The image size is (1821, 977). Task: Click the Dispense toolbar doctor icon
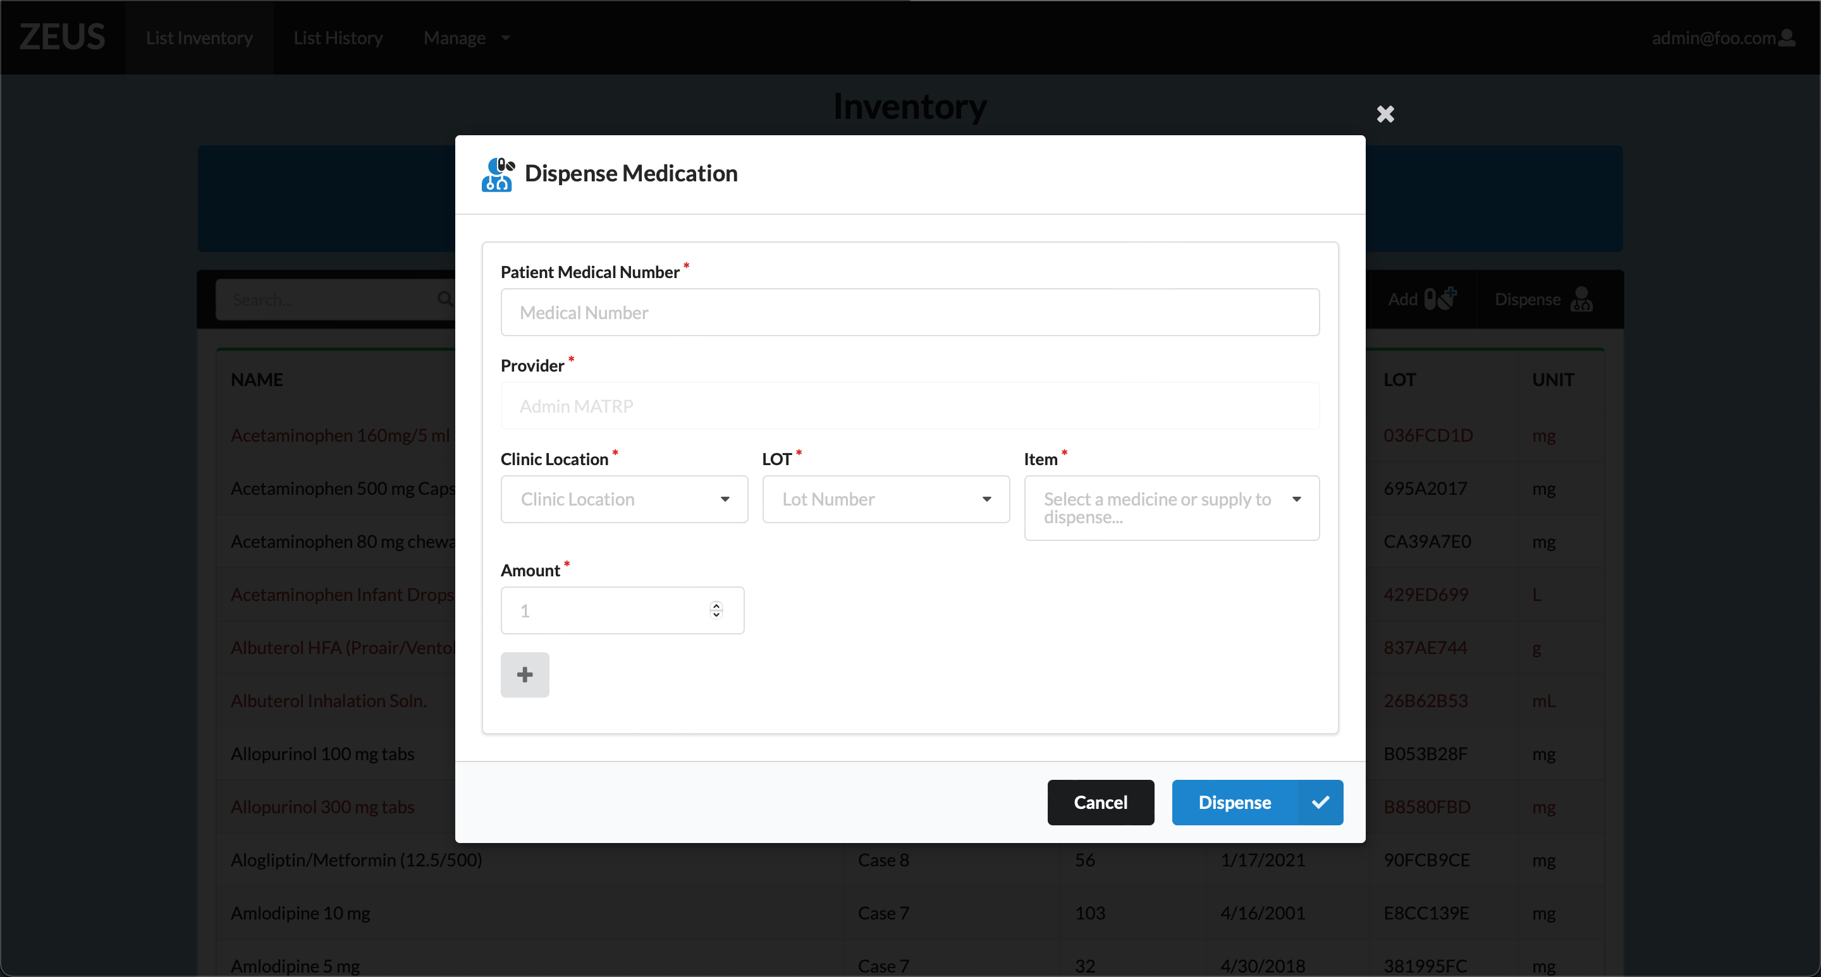(x=1581, y=299)
